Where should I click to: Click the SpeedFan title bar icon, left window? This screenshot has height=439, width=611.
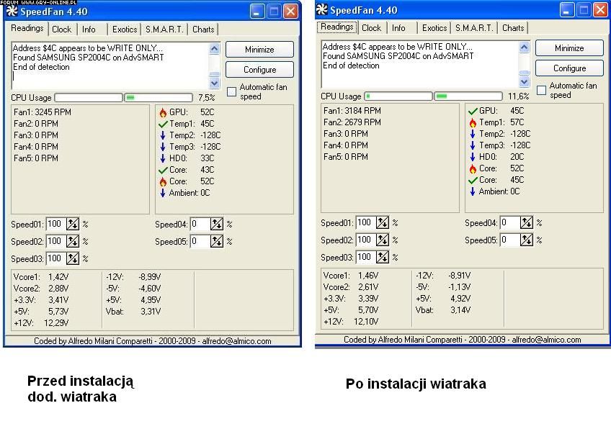coord(12,11)
